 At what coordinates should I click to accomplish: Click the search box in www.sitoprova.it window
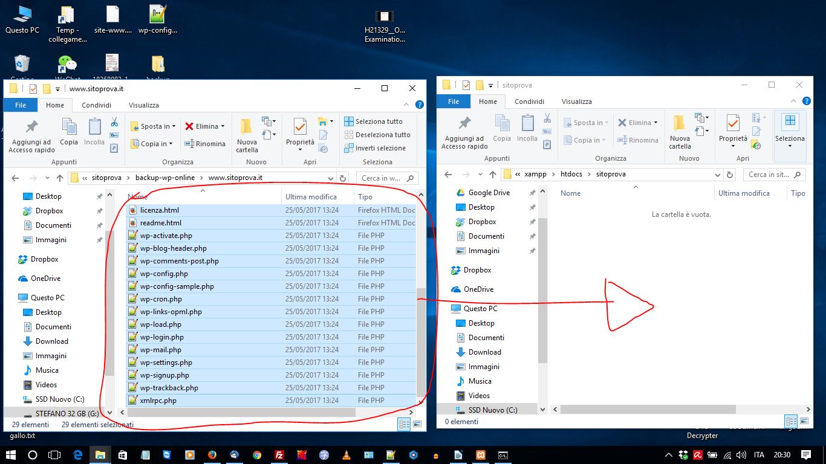click(x=387, y=178)
